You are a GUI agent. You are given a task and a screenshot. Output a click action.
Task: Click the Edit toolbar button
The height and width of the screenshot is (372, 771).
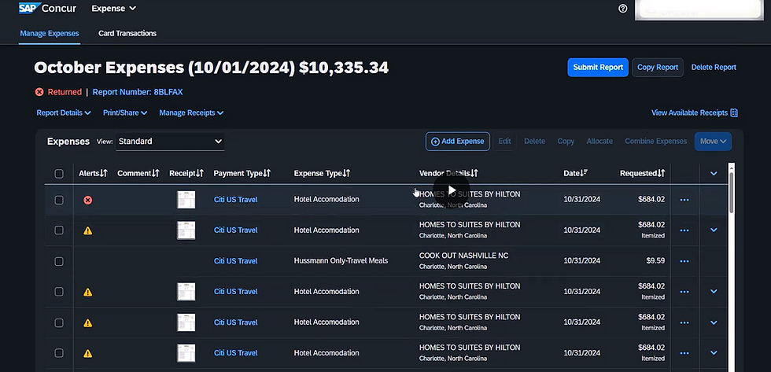click(504, 142)
